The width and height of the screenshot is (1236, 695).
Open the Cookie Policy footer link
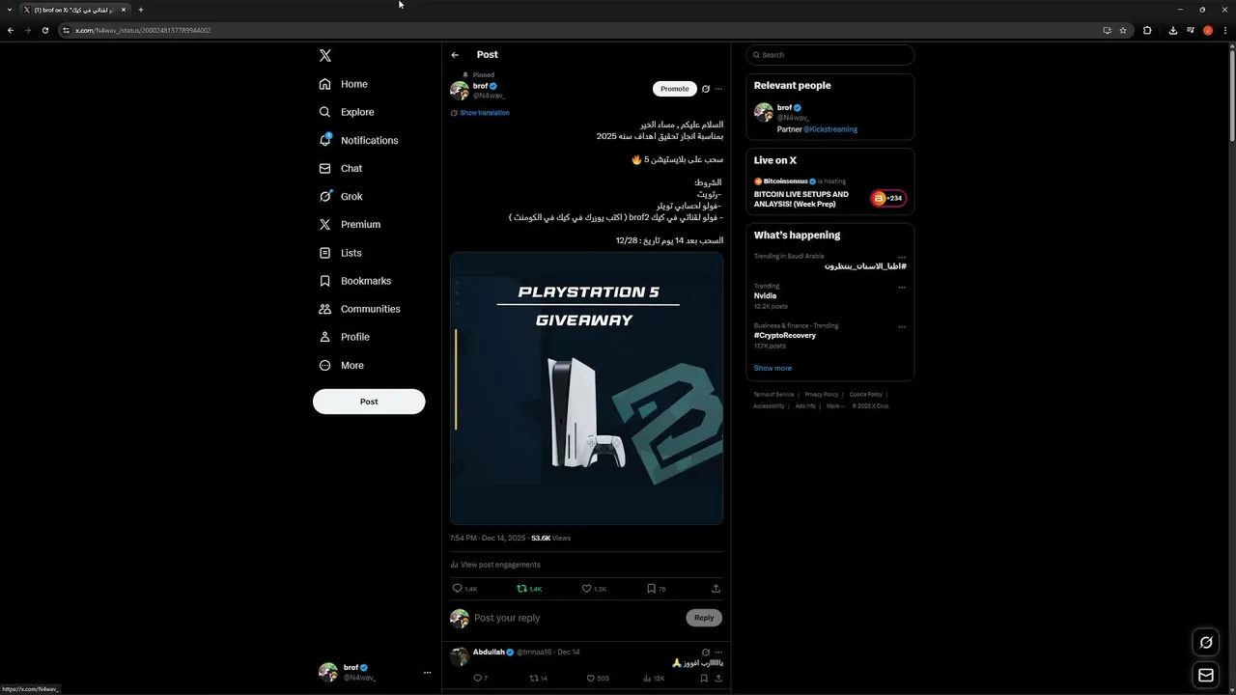click(866, 395)
